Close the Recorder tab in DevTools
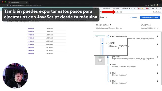 (131, 8)
